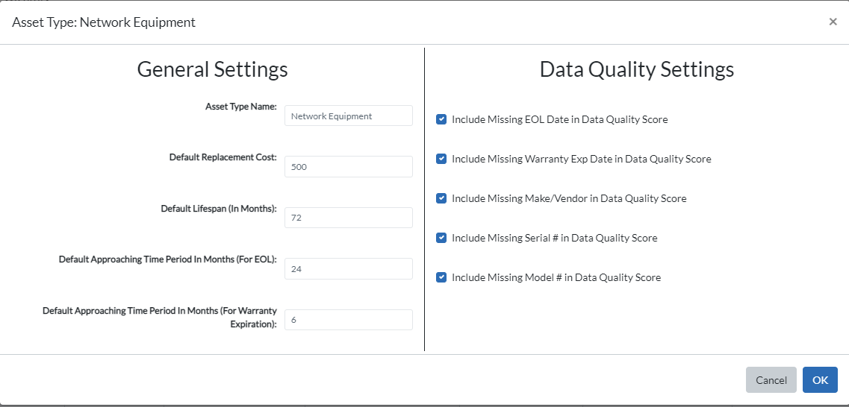Viewport: 849px width, 407px height.
Task: Click the Data Quality Settings heading
Action: click(x=637, y=70)
